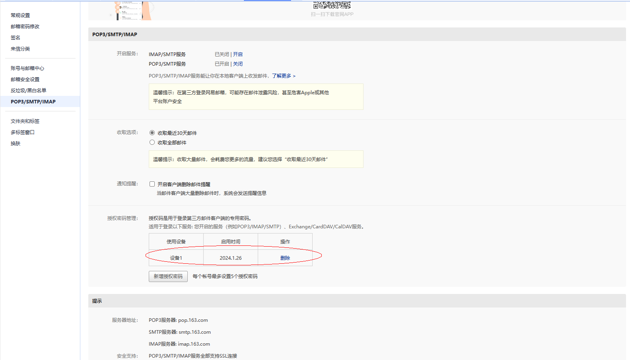
Task: Click 开启 to enable IMAP/SMTP service
Action: point(238,54)
